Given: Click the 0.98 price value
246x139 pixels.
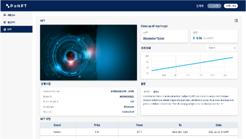Looking at the screenshot, I should (x=199, y=38).
